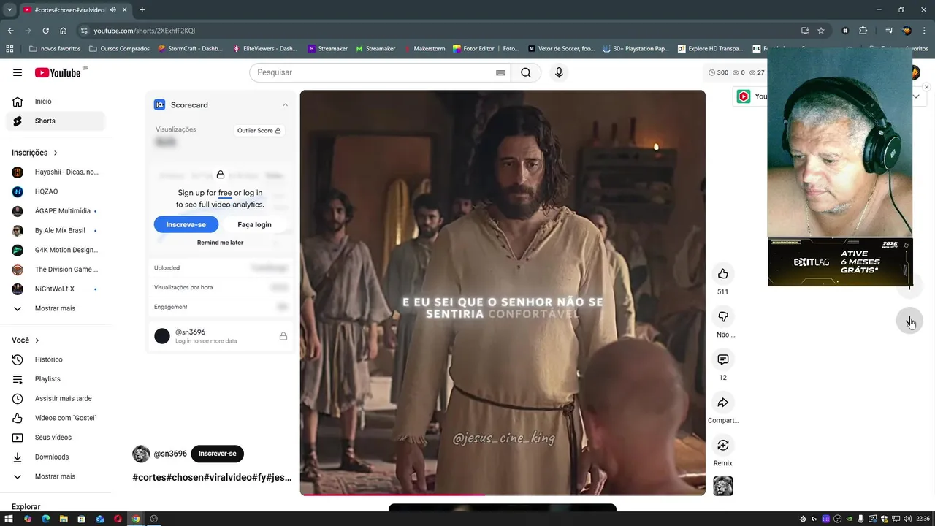The image size is (935, 526).
Task: Reload the page in Chrome
Action: point(45,31)
